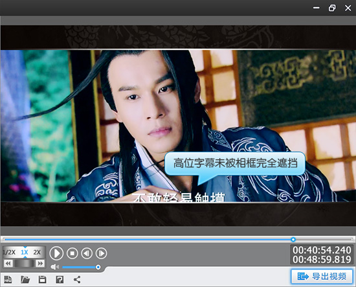
Task: Mute audio via the speaker icon
Action: (x=55, y=267)
